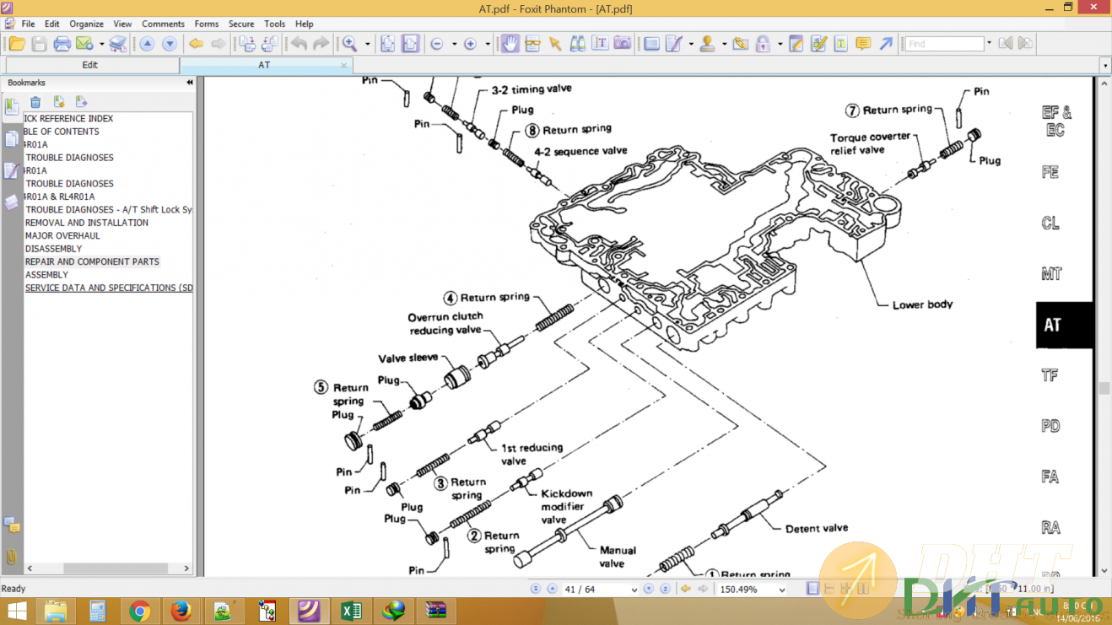Click the document vertical scrollbar thumb

coord(1104,388)
